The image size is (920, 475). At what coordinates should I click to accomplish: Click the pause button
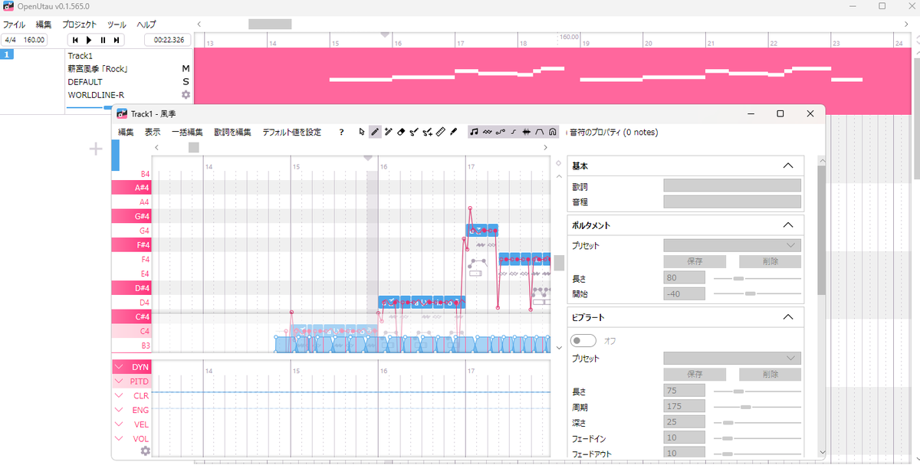click(103, 40)
